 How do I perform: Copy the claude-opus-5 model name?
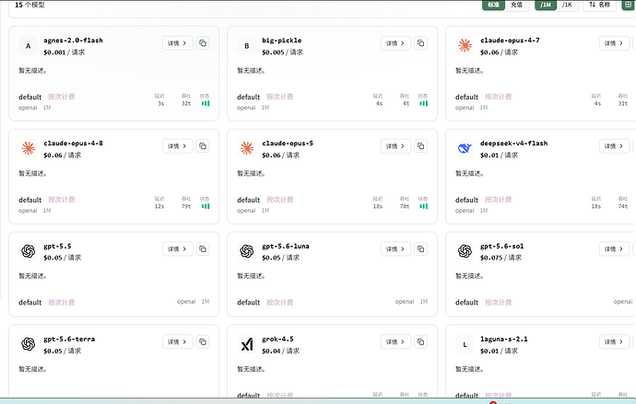tap(421, 145)
